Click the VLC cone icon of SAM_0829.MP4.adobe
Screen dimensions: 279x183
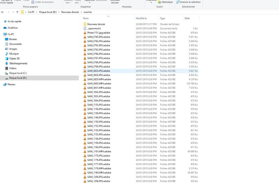(85, 79)
